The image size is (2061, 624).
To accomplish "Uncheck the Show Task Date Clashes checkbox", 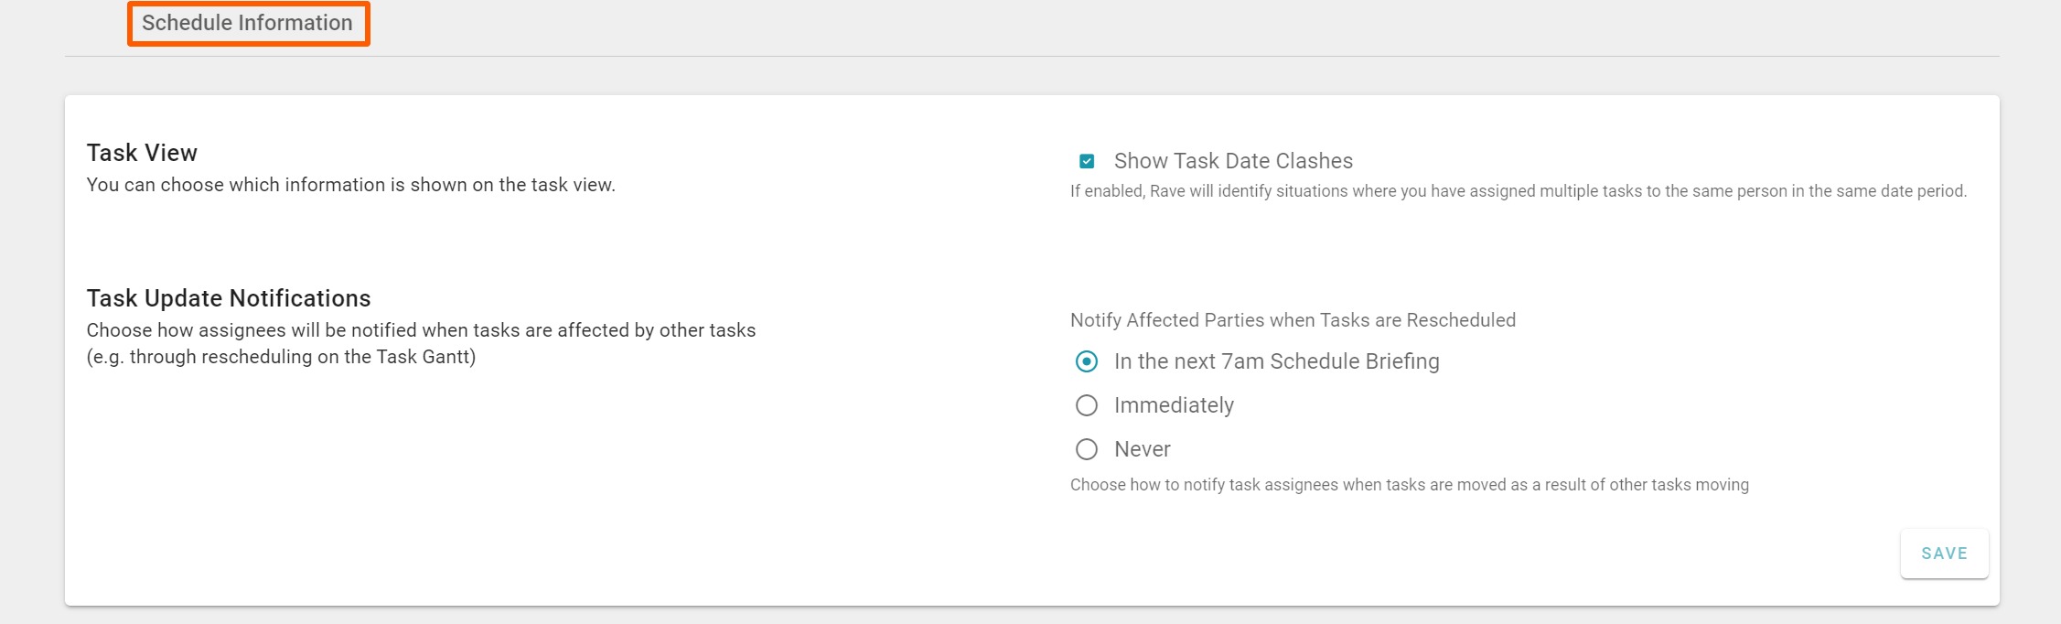I will pyautogui.click(x=1087, y=161).
